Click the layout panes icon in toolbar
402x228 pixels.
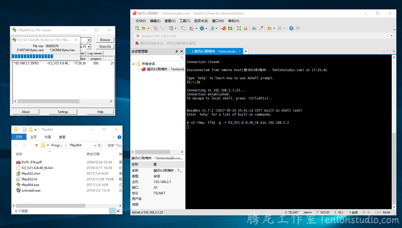(280, 28)
